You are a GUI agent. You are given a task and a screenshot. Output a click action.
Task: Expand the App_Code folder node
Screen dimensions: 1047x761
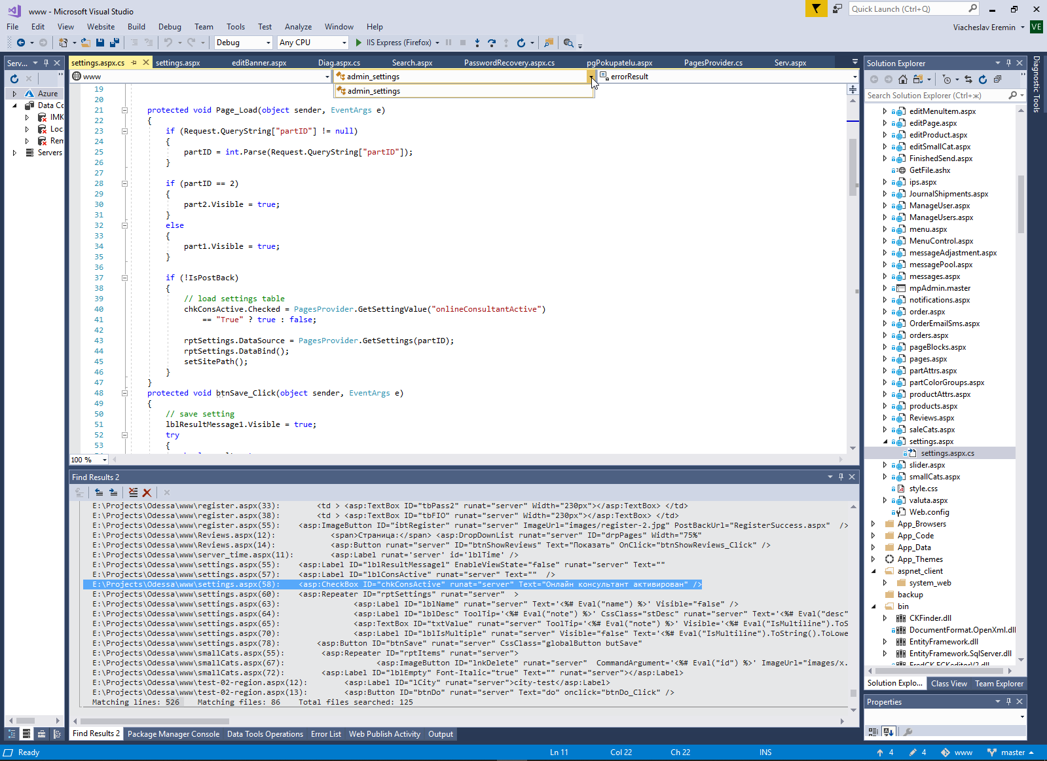click(x=873, y=536)
